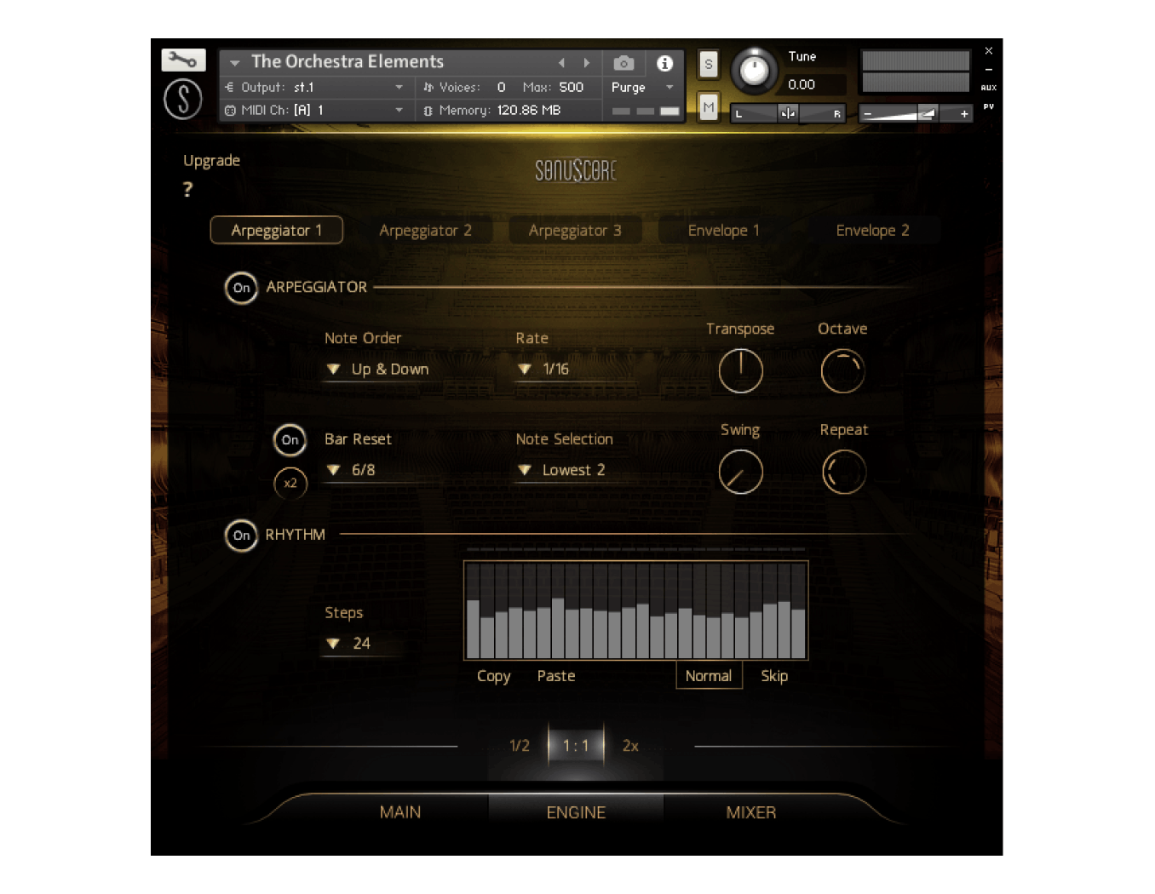Toggle the Bar Reset On button
Image resolution: width=1155 pixels, height=894 pixels.
click(290, 440)
